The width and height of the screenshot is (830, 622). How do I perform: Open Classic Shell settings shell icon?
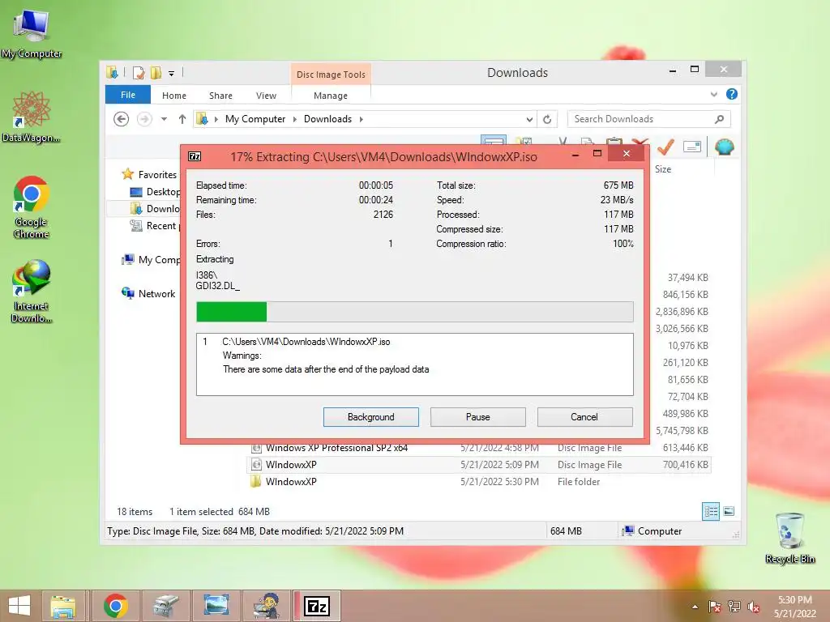click(724, 146)
